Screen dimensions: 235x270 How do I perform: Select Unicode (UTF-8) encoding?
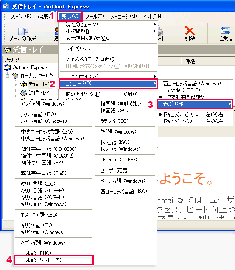[195, 90]
